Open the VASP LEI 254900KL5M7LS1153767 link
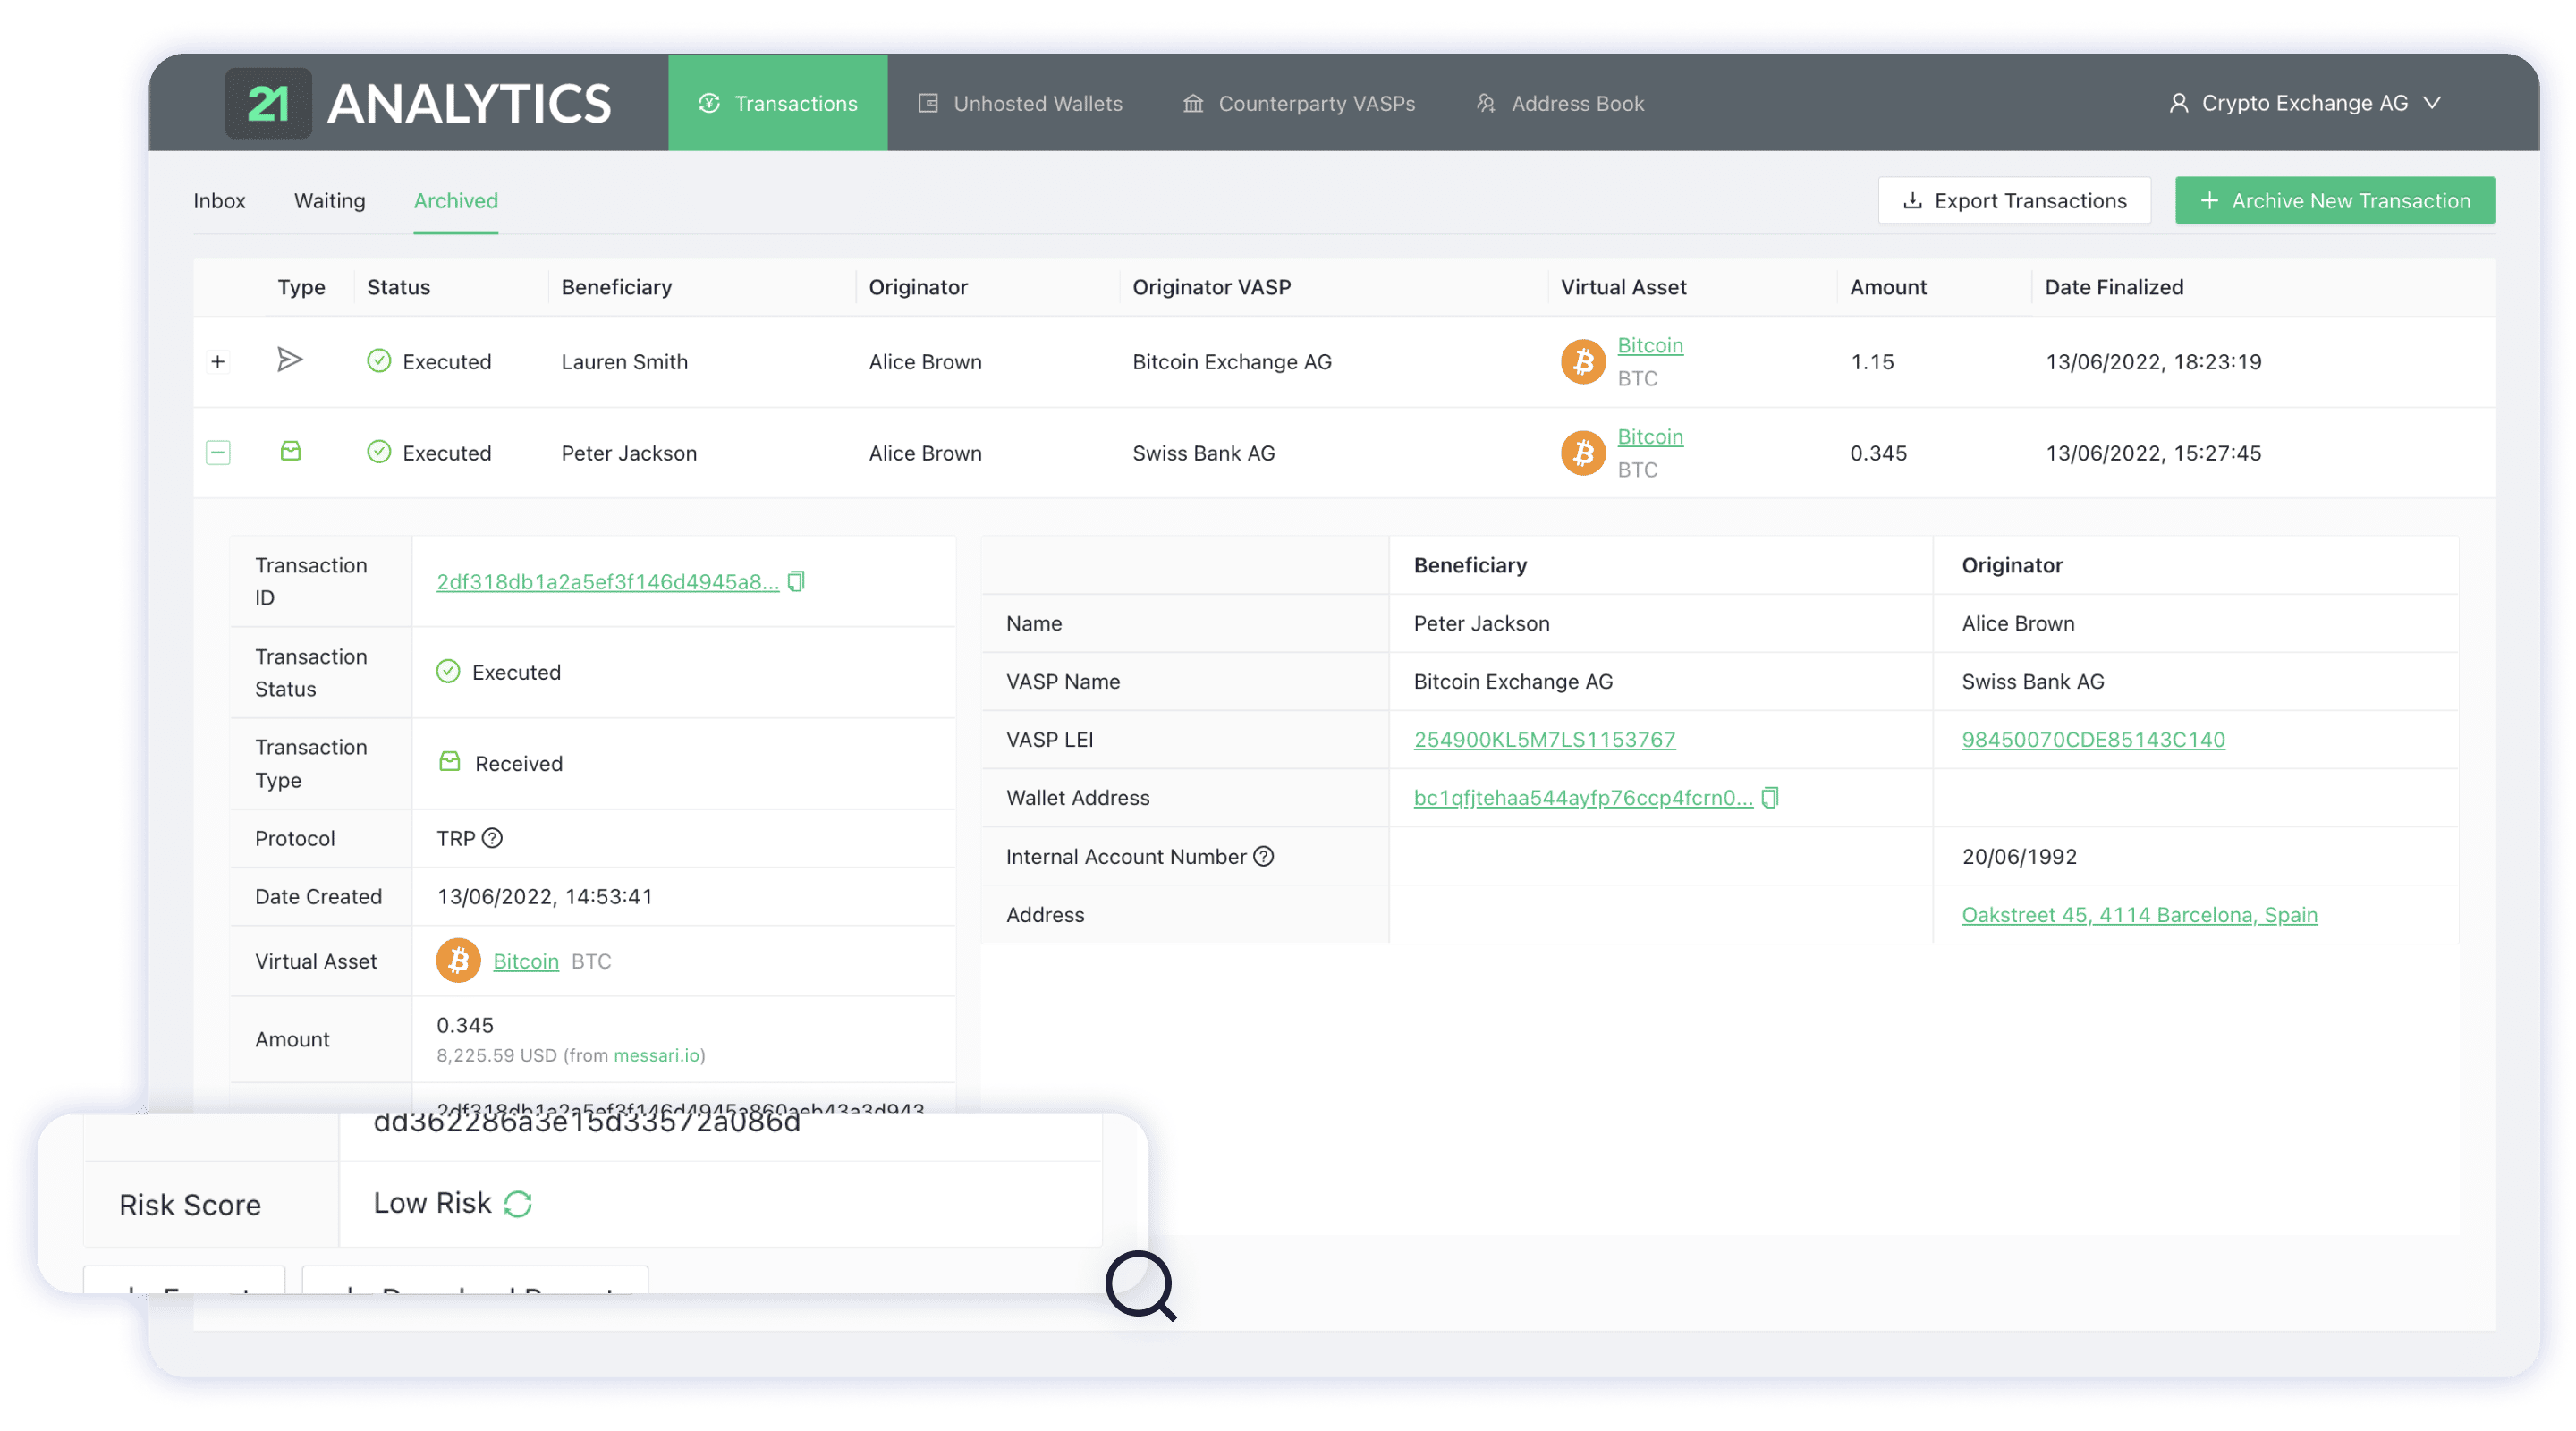2576x1431 pixels. click(x=1544, y=739)
